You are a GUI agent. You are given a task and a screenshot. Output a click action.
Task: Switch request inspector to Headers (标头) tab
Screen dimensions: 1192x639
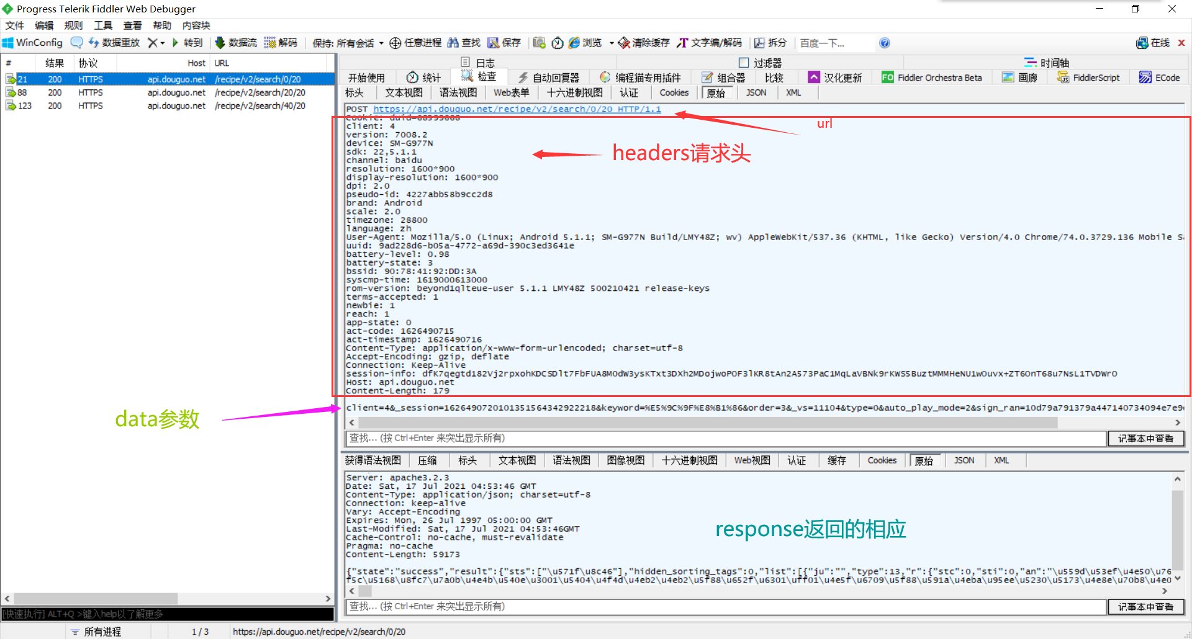(x=354, y=92)
